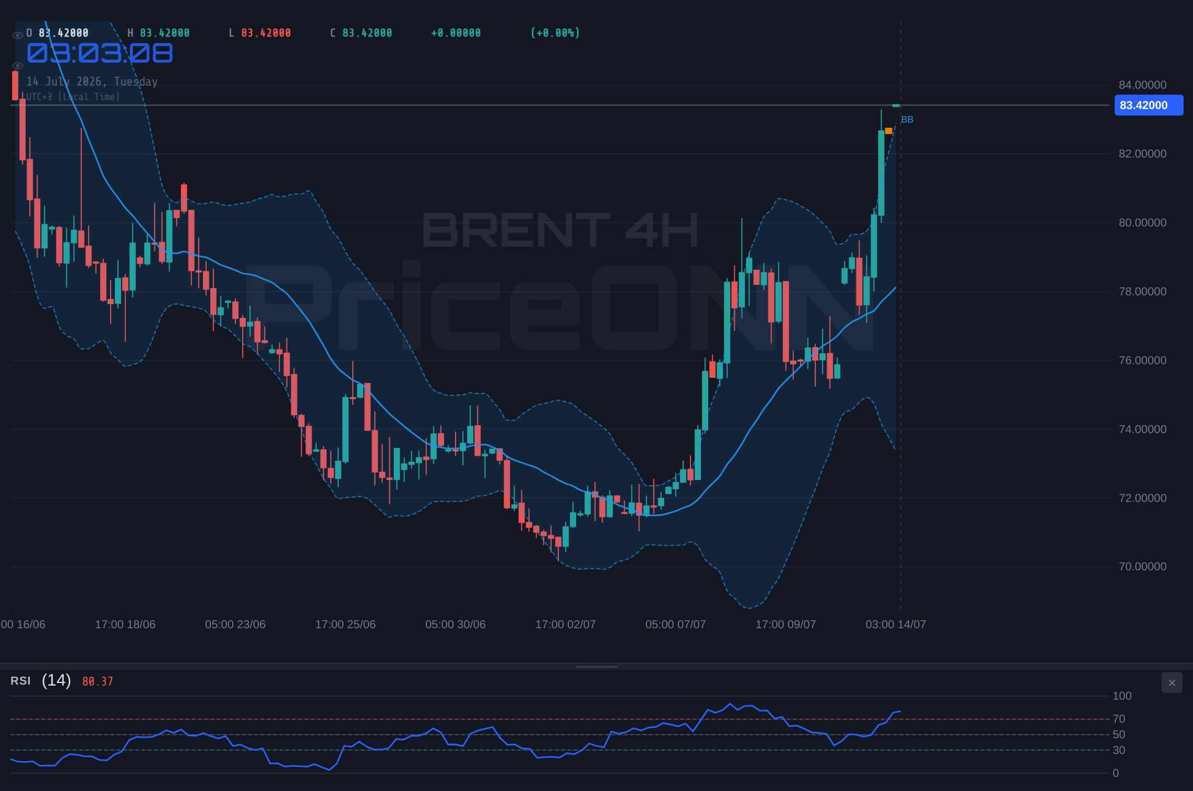
Task: Click the 72.00000 price axis label
Action: point(1142,498)
